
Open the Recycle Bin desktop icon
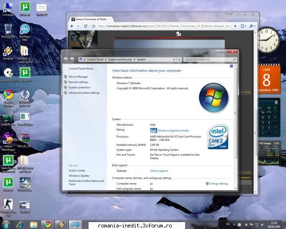[x=8, y=31]
